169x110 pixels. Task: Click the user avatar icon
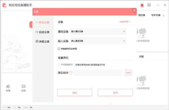click(x=142, y=5)
